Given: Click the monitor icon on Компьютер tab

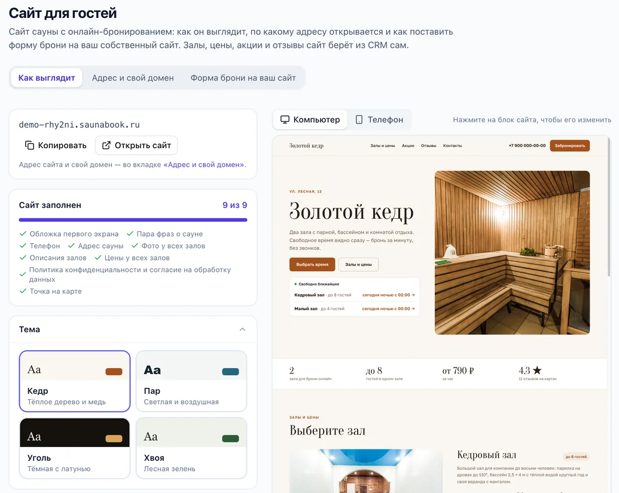Looking at the screenshot, I should (x=285, y=120).
